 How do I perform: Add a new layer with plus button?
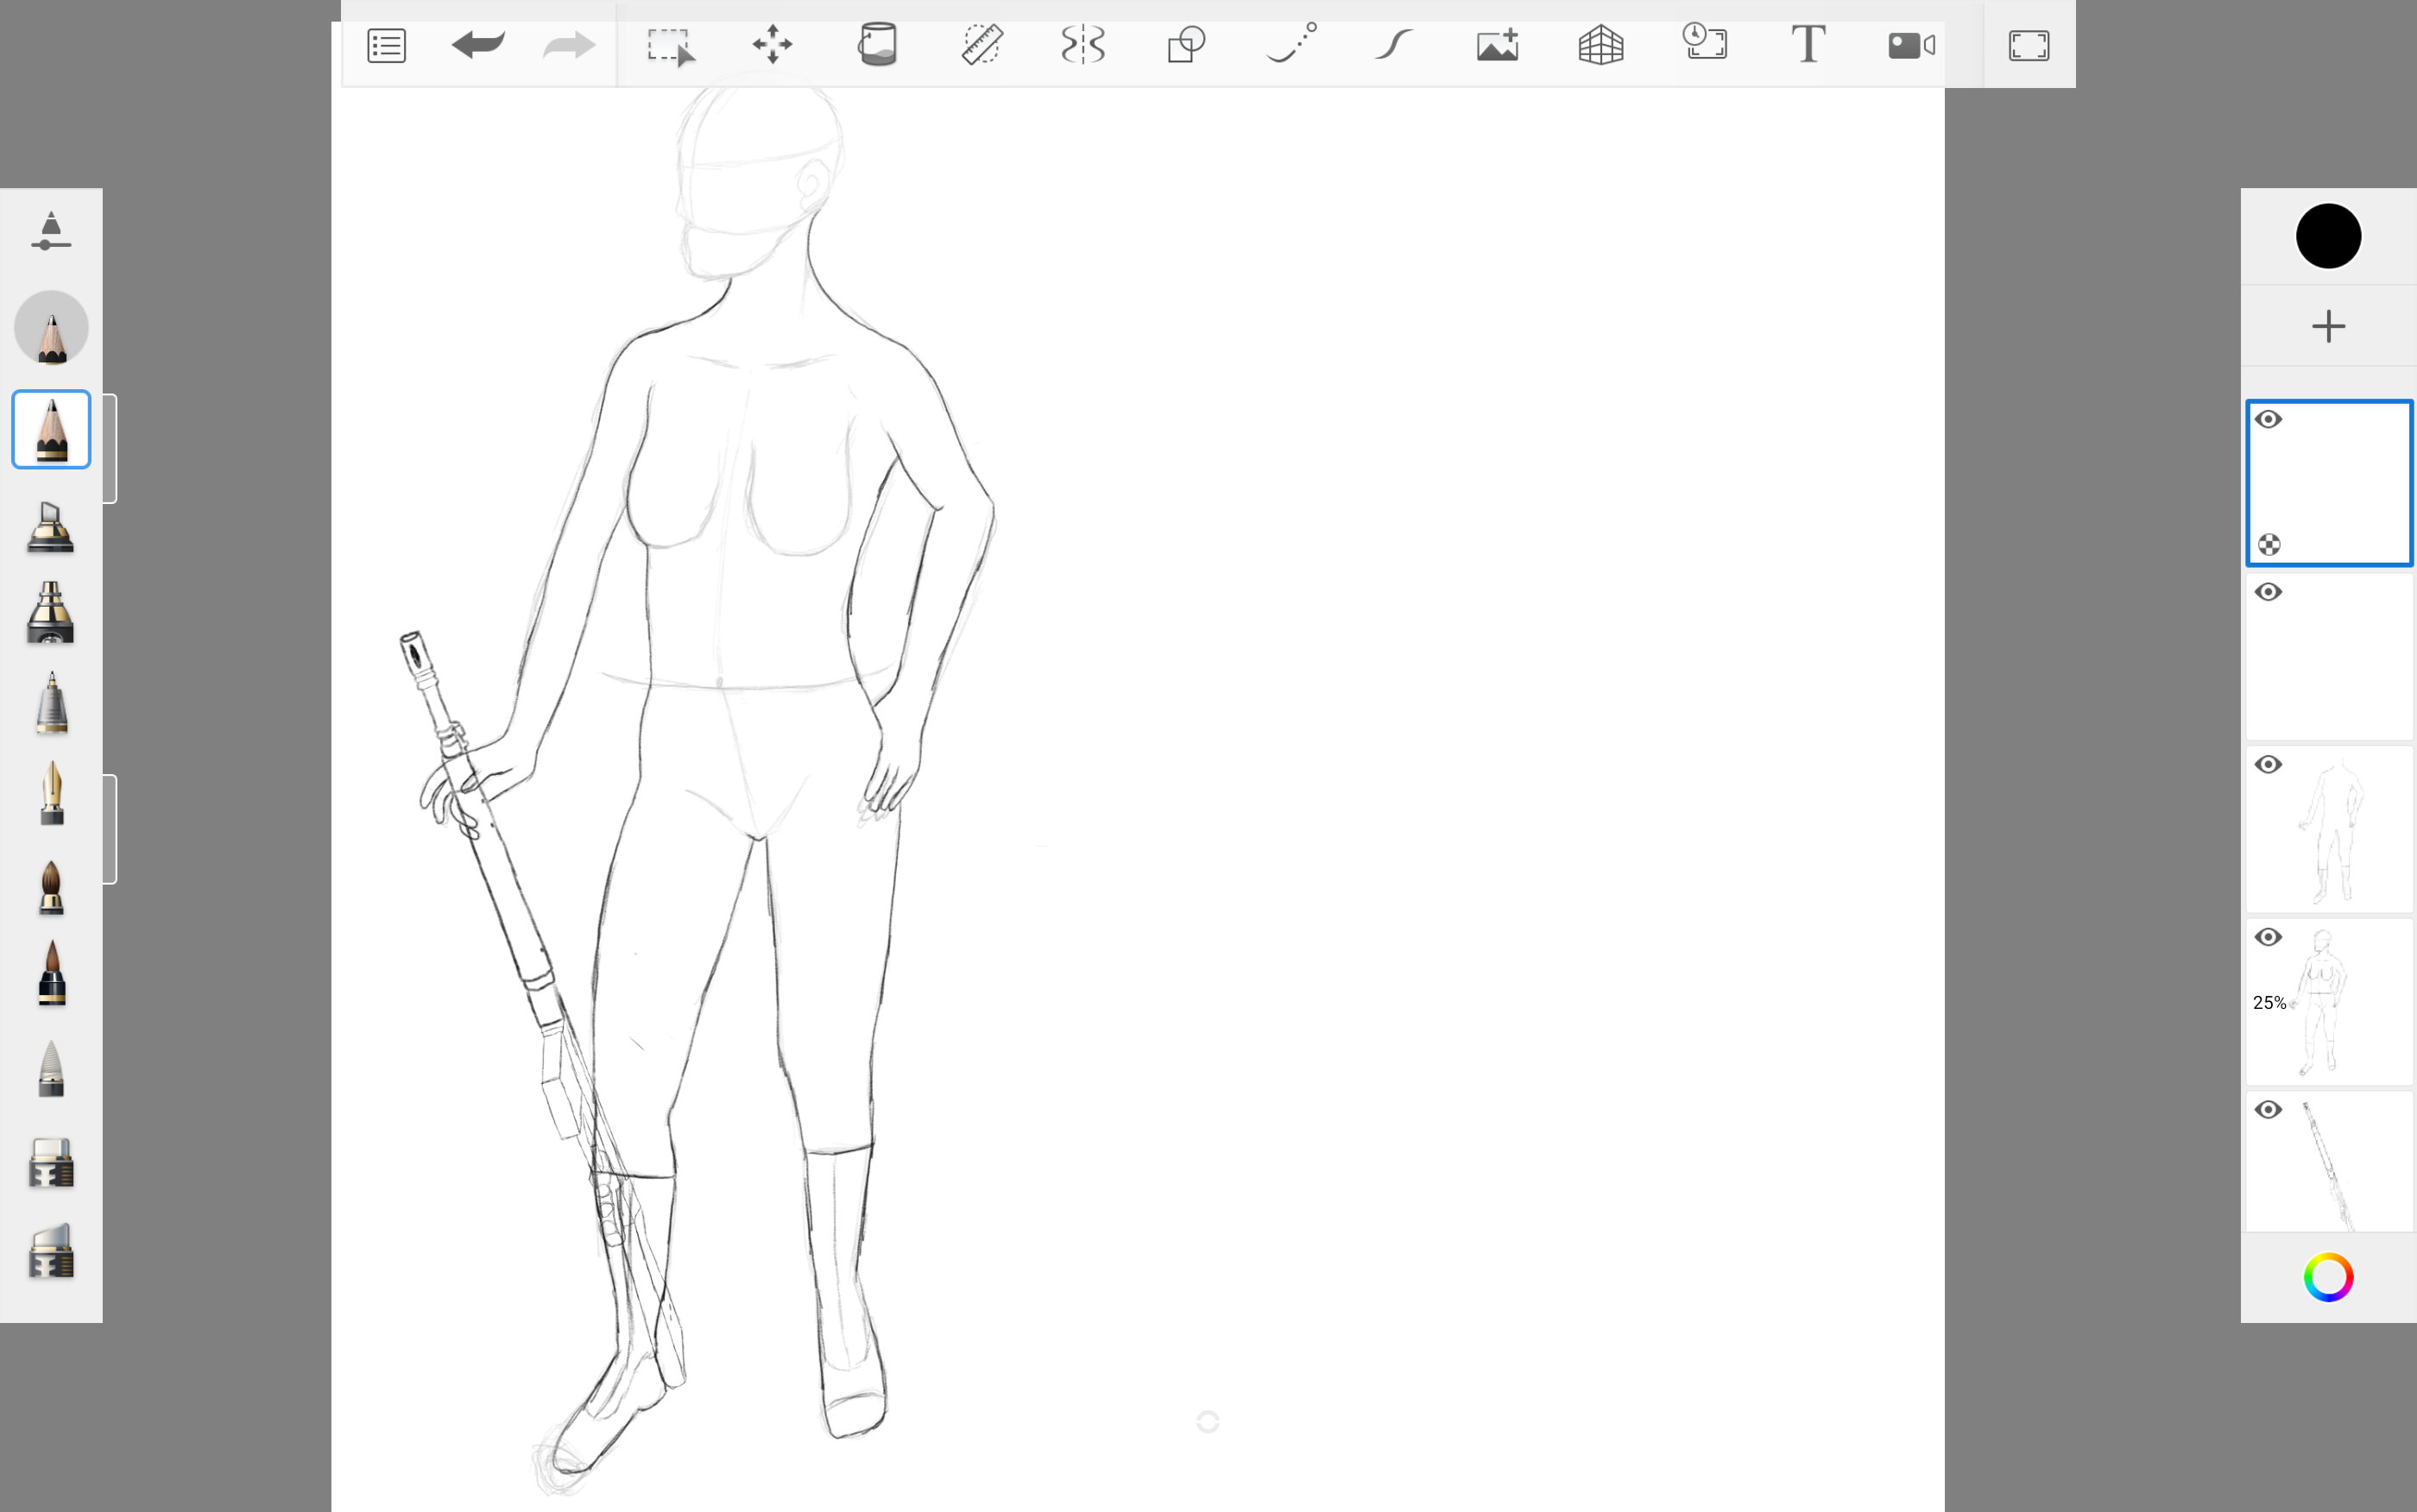click(x=2328, y=326)
